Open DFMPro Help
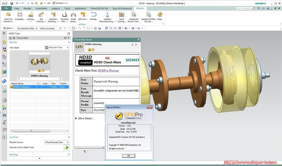 coord(160,16)
